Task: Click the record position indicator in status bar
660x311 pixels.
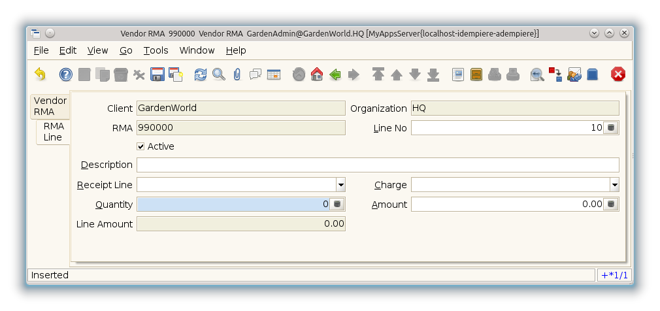Action: (614, 275)
